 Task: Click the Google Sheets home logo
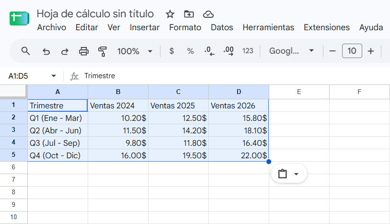[x=19, y=18]
